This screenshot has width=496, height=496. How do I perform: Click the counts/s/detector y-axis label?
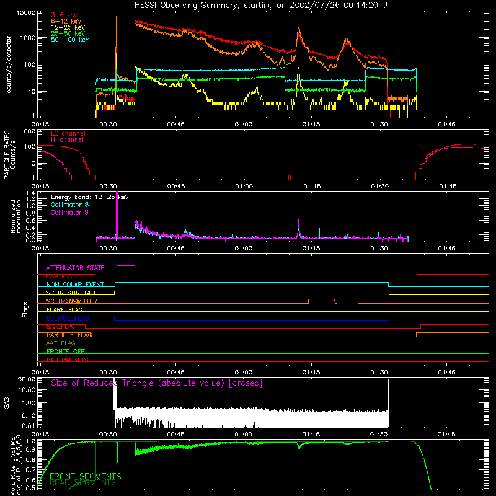pos(9,64)
